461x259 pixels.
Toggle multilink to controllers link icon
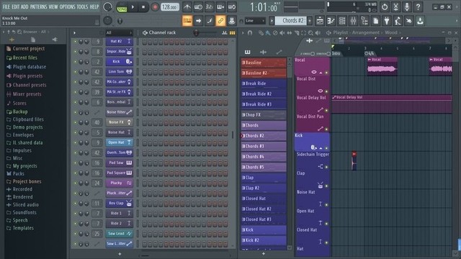tap(220, 21)
